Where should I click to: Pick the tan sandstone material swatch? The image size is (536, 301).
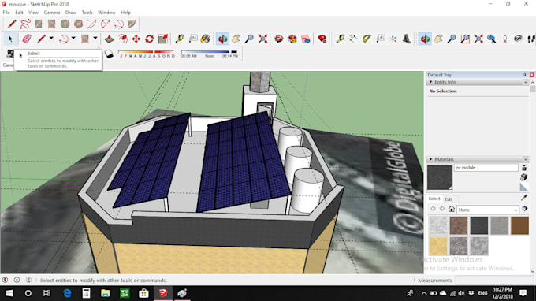pyautogui.click(x=438, y=245)
